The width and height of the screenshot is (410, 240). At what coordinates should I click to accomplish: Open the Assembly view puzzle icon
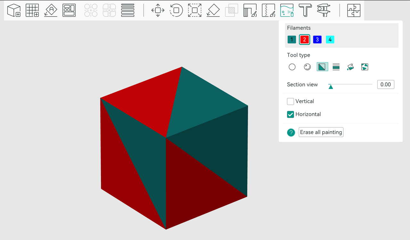[354, 10]
